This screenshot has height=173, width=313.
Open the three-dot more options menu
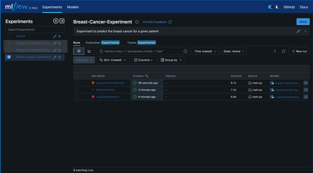coord(275,51)
